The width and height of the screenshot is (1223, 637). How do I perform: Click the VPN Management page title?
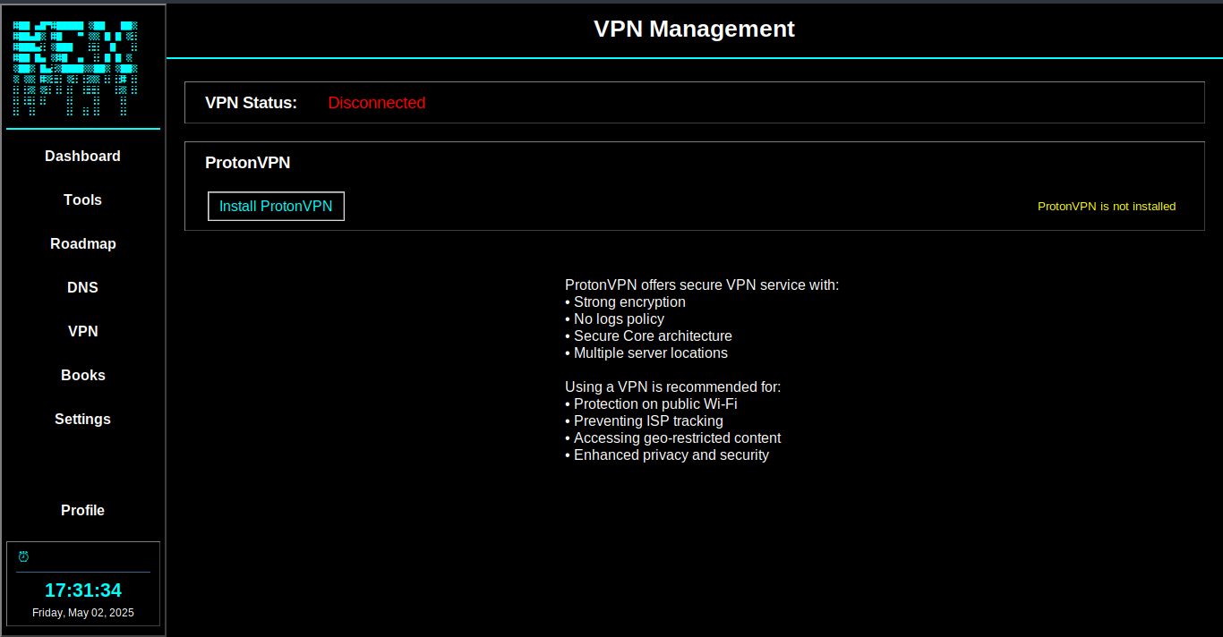click(x=694, y=29)
